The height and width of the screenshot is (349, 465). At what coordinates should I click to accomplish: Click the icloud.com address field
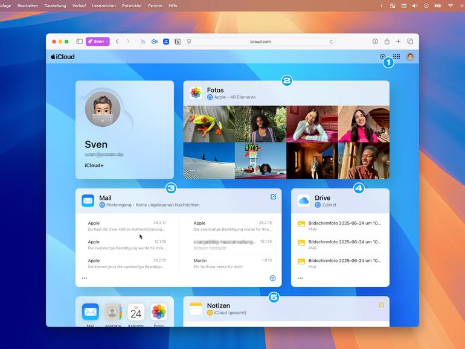[x=260, y=42]
